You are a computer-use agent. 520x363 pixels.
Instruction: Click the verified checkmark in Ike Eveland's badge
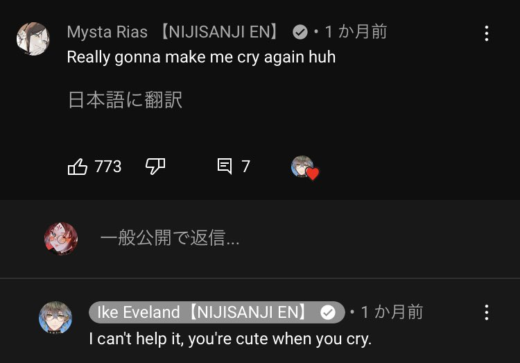[328, 312]
